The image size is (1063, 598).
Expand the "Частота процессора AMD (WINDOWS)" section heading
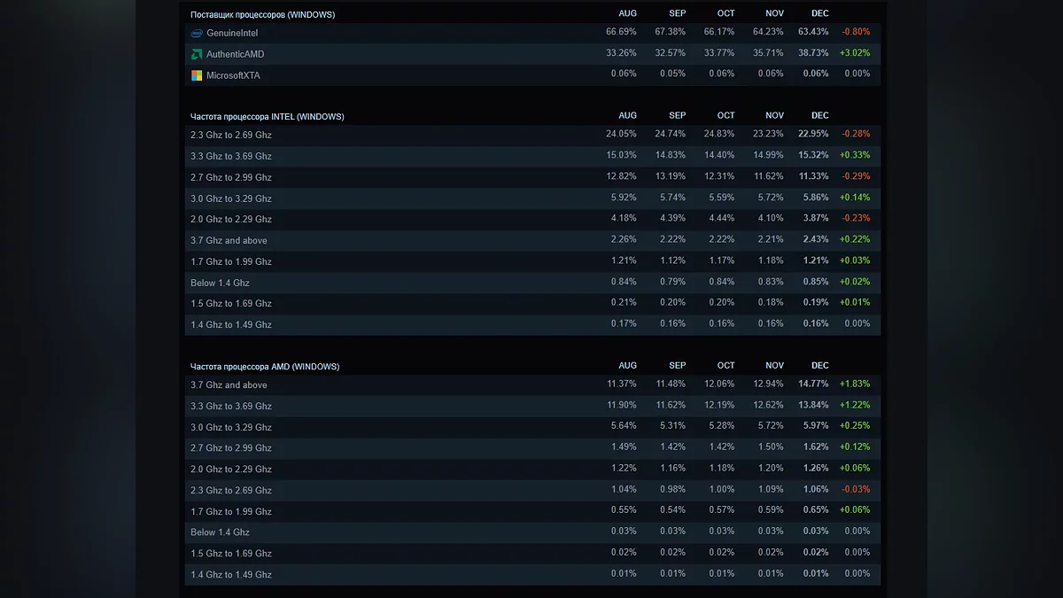point(264,367)
